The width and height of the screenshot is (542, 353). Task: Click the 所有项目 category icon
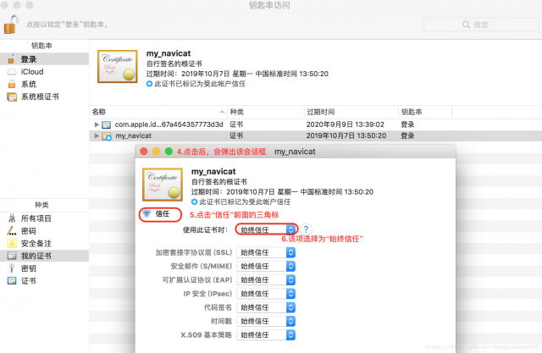(x=12, y=218)
